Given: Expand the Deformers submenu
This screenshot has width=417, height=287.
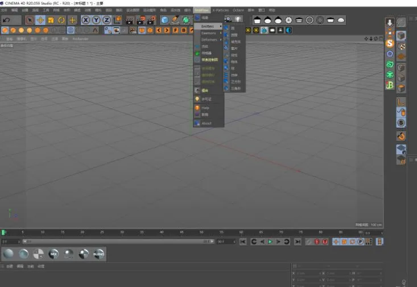Looking at the screenshot, I should 208,40.
